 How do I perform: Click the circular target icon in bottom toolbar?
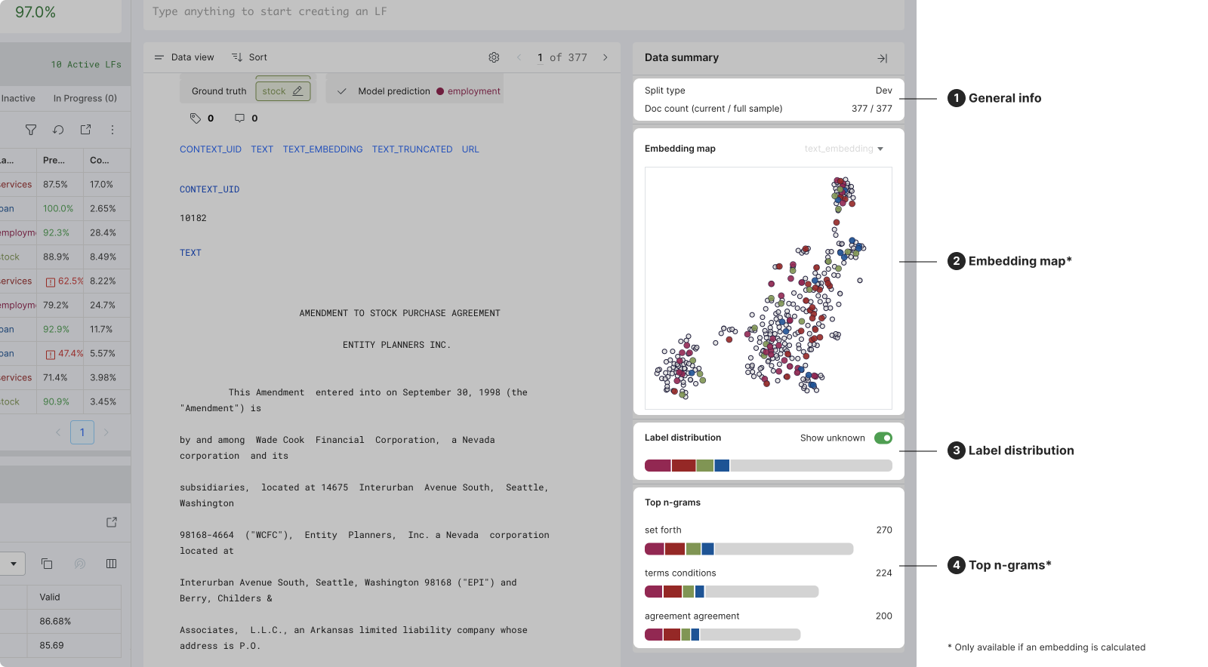(x=79, y=564)
